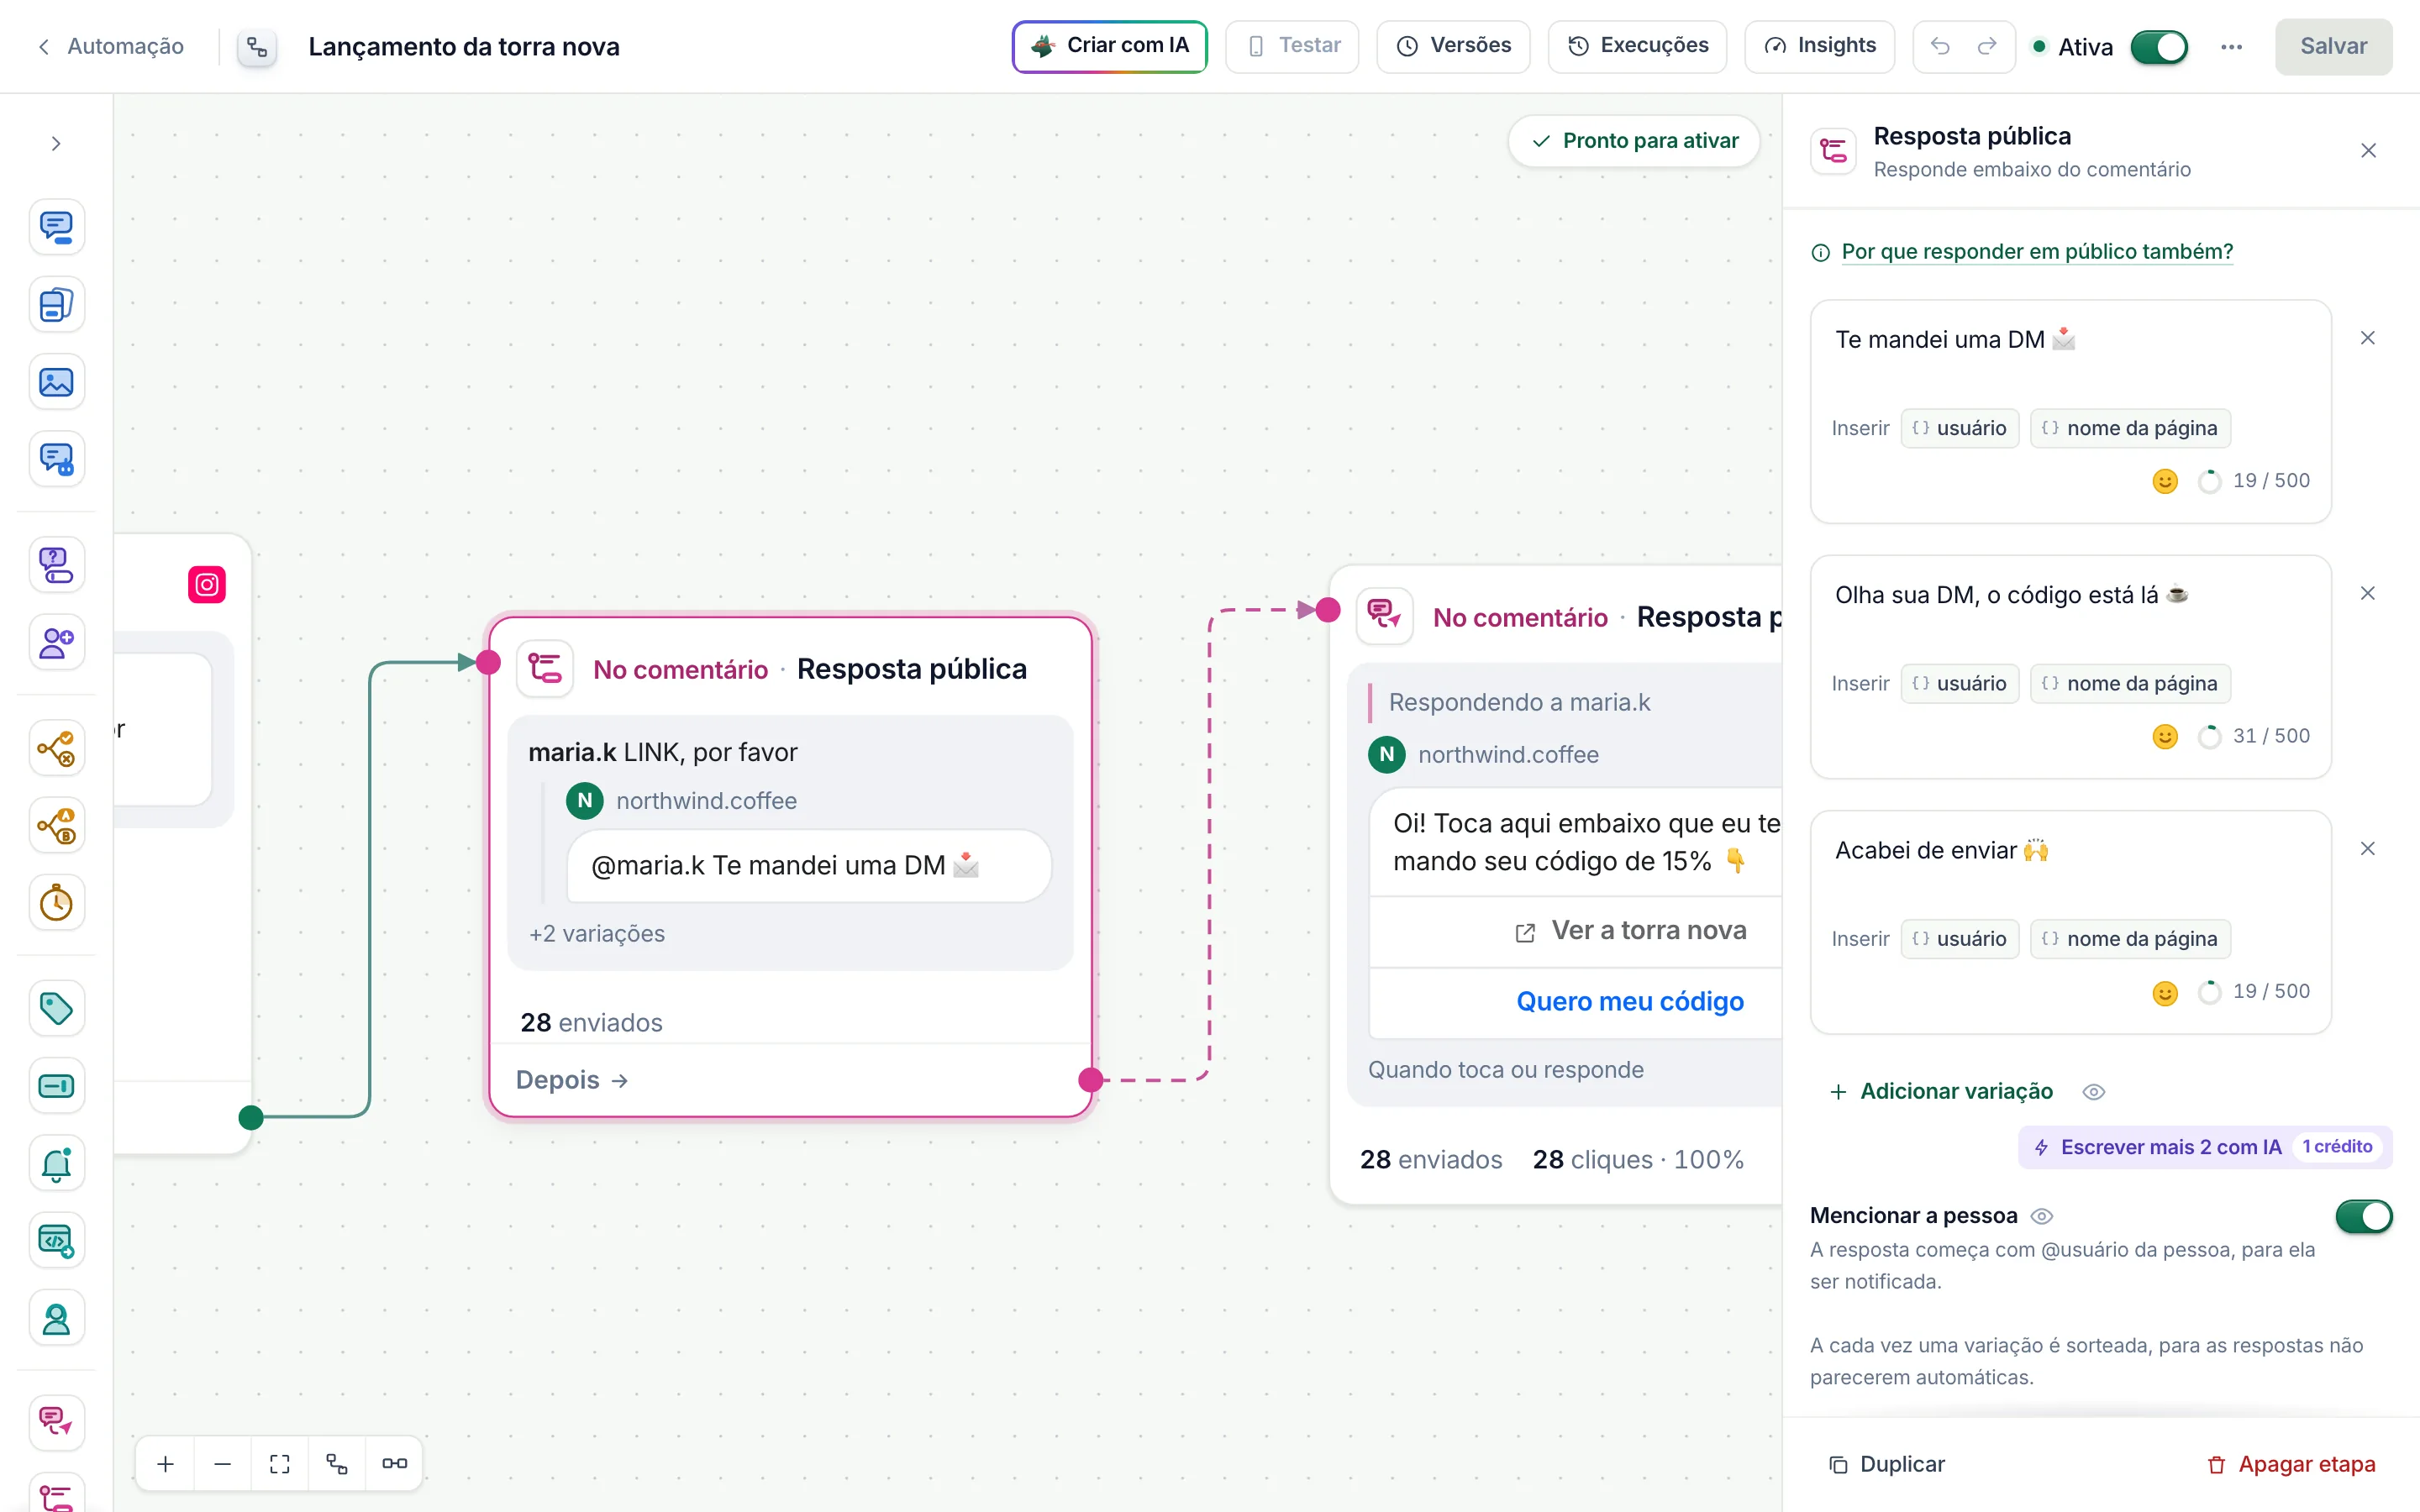
Task: Click the Testar button
Action: pyautogui.click(x=1292, y=46)
